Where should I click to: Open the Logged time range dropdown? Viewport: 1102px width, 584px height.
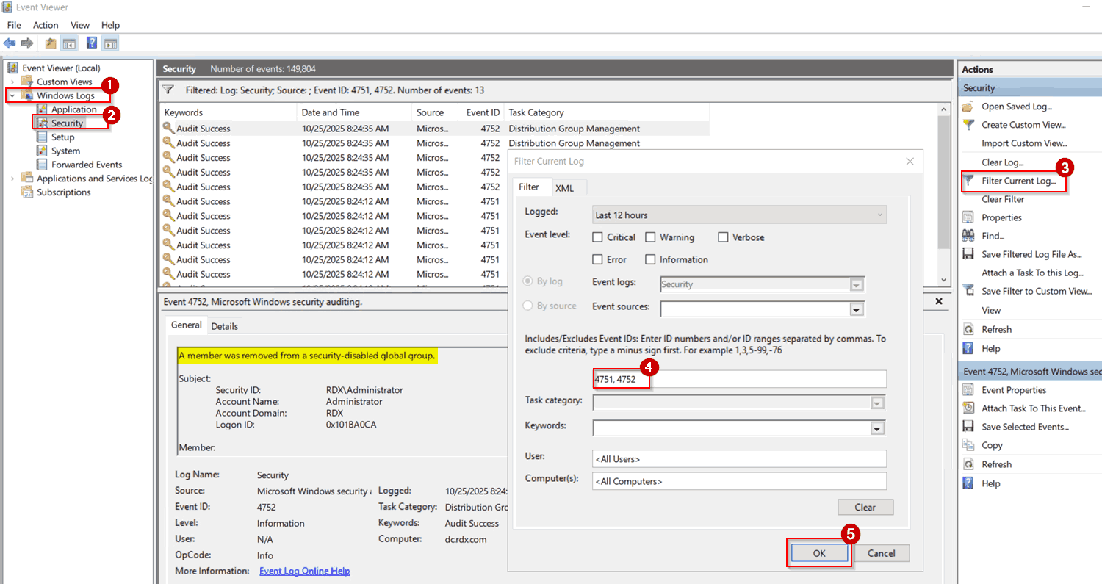click(879, 215)
